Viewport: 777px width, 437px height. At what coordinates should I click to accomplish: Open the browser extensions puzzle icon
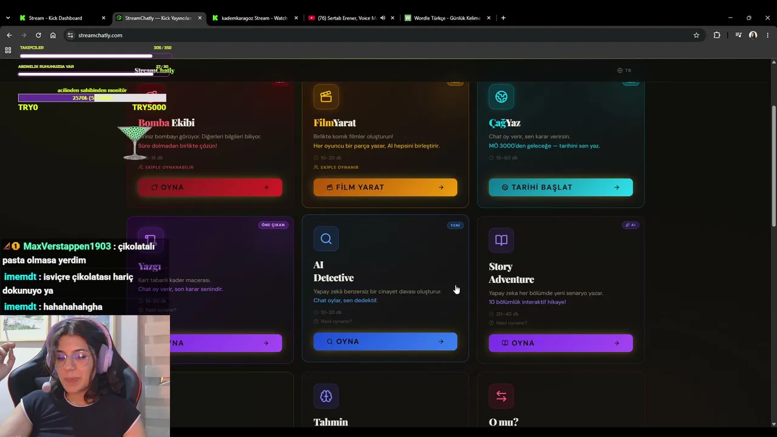coord(717,35)
